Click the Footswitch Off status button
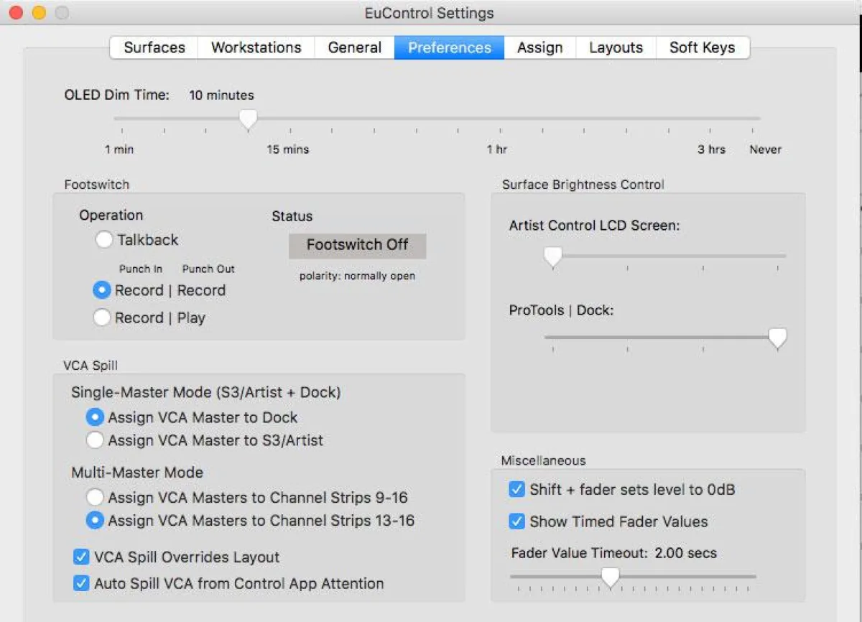 [x=357, y=245]
